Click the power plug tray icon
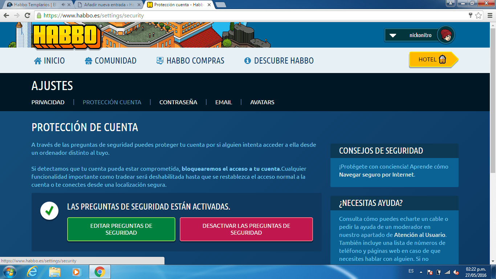496x279 pixels. point(439,272)
